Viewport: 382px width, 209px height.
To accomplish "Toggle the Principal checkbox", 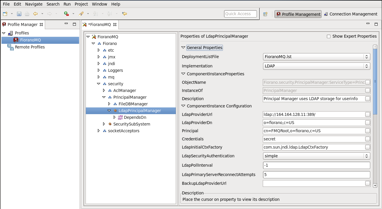I will (367, 131).
